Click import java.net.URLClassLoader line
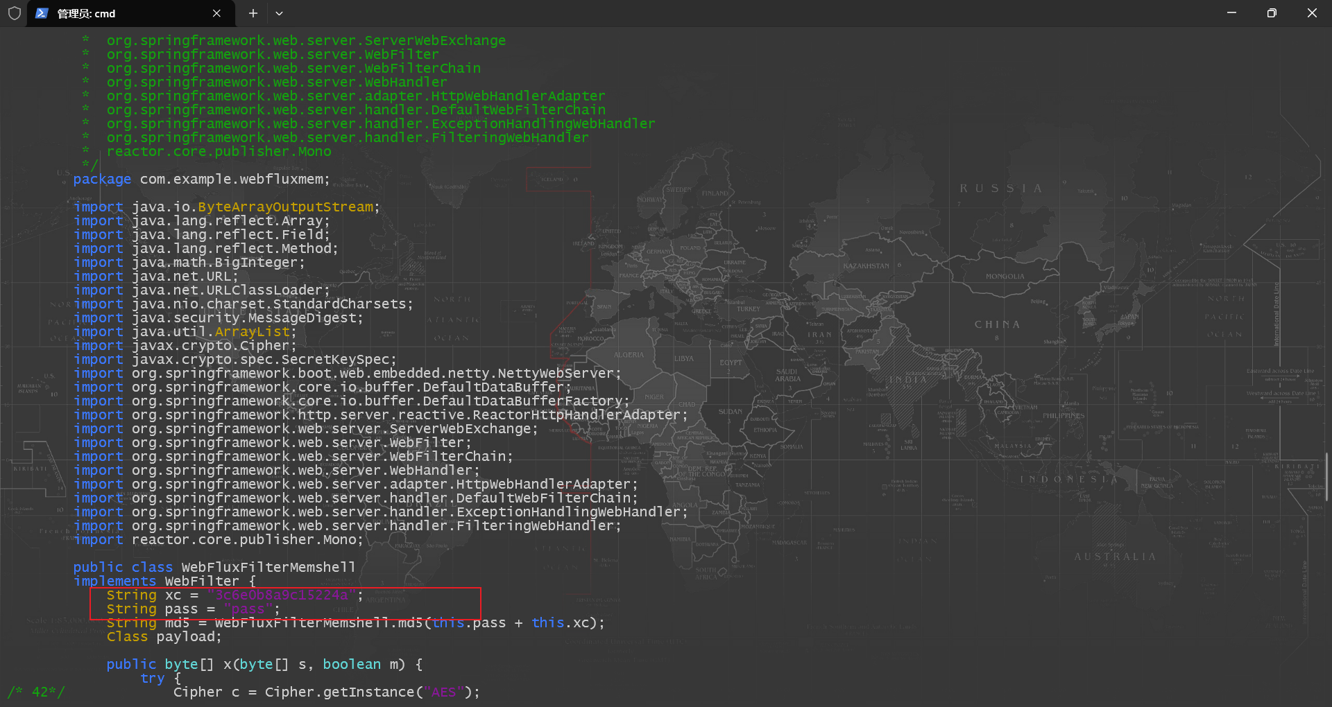Image resolution: width=1332 pixels, height=707 pixels. pos(202,290)
